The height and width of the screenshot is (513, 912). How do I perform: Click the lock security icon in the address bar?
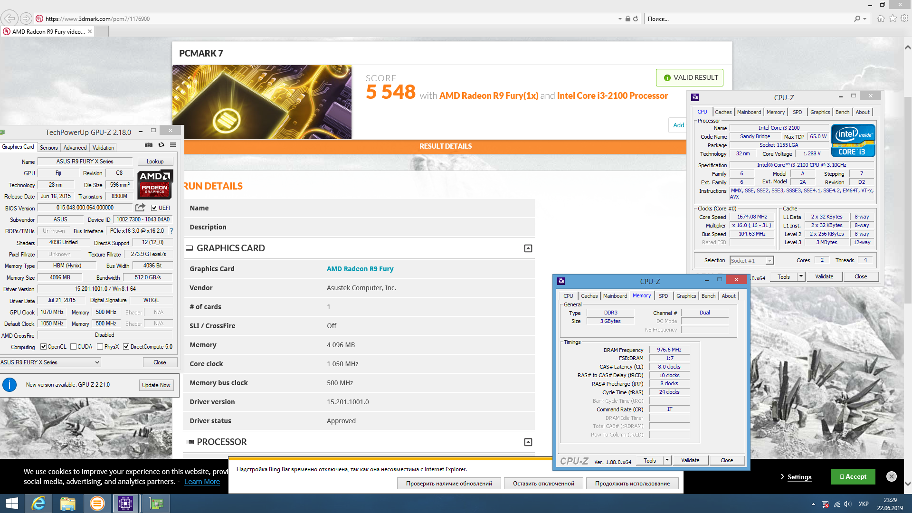coord(628,19)
